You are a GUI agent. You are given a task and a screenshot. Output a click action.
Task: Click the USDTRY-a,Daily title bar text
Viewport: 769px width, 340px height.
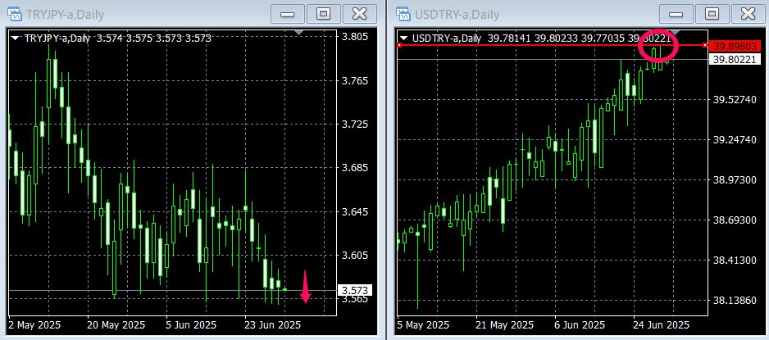[457, 14]
